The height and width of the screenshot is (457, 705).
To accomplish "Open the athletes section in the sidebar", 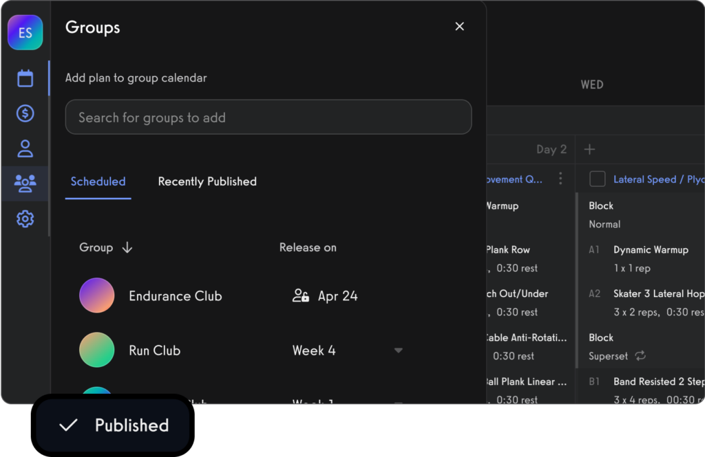I will 25,148.
